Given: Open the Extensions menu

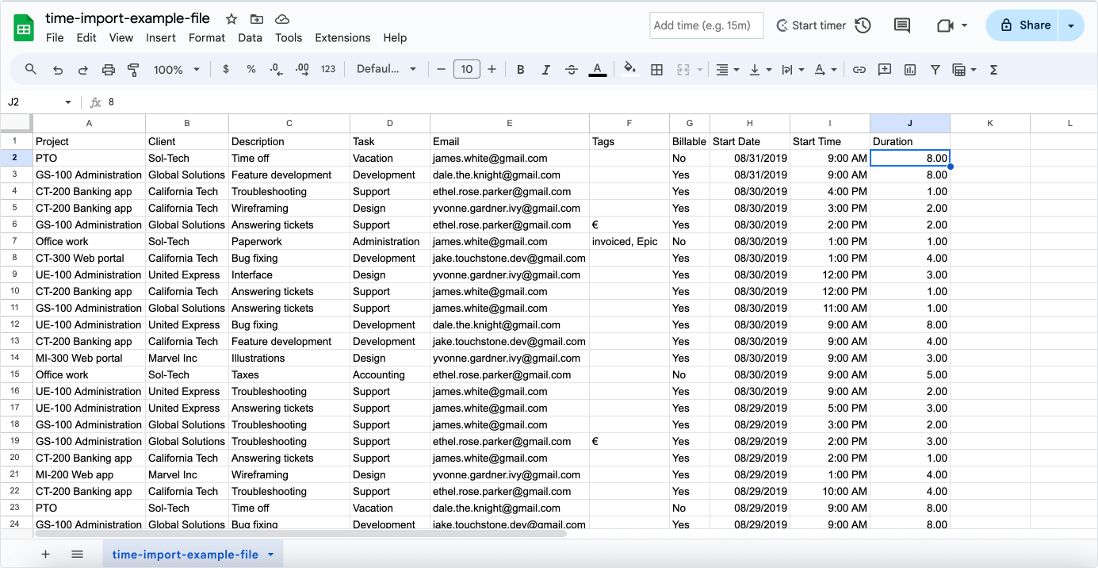Looking at the screenshot, I should [x=342, y=38].
